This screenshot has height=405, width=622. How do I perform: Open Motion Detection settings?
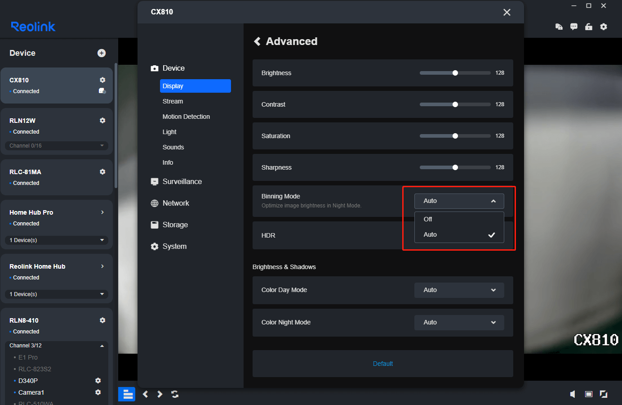(186, 117)
